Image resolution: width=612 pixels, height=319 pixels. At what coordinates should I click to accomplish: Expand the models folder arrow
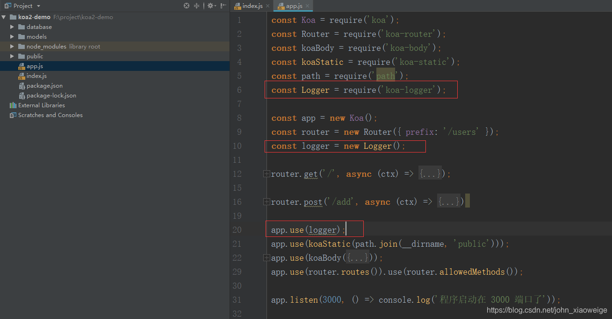[13, 37]
